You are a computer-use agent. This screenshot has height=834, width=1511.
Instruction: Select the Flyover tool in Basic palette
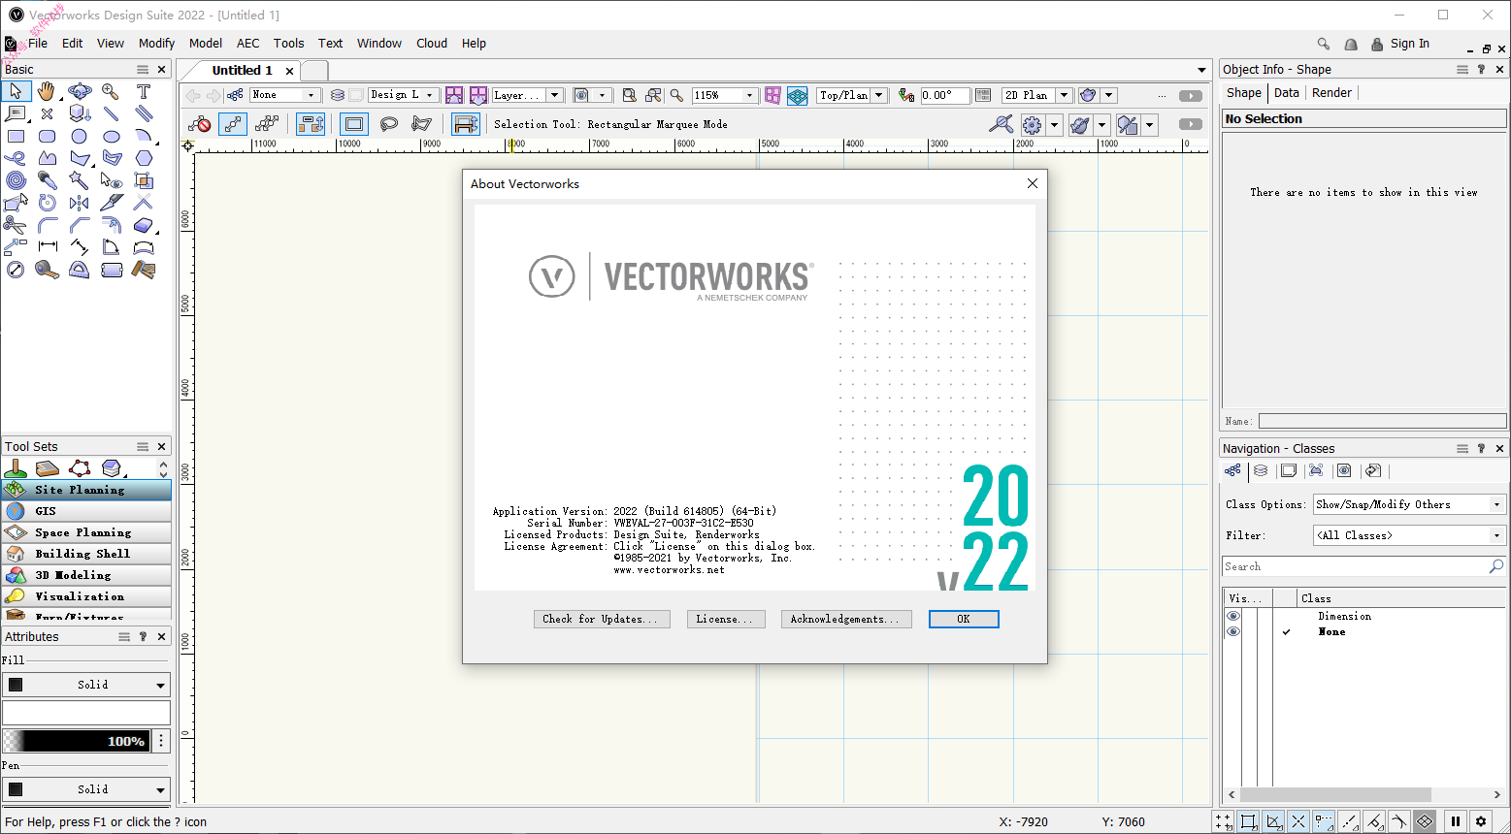[x=80, y=92]
